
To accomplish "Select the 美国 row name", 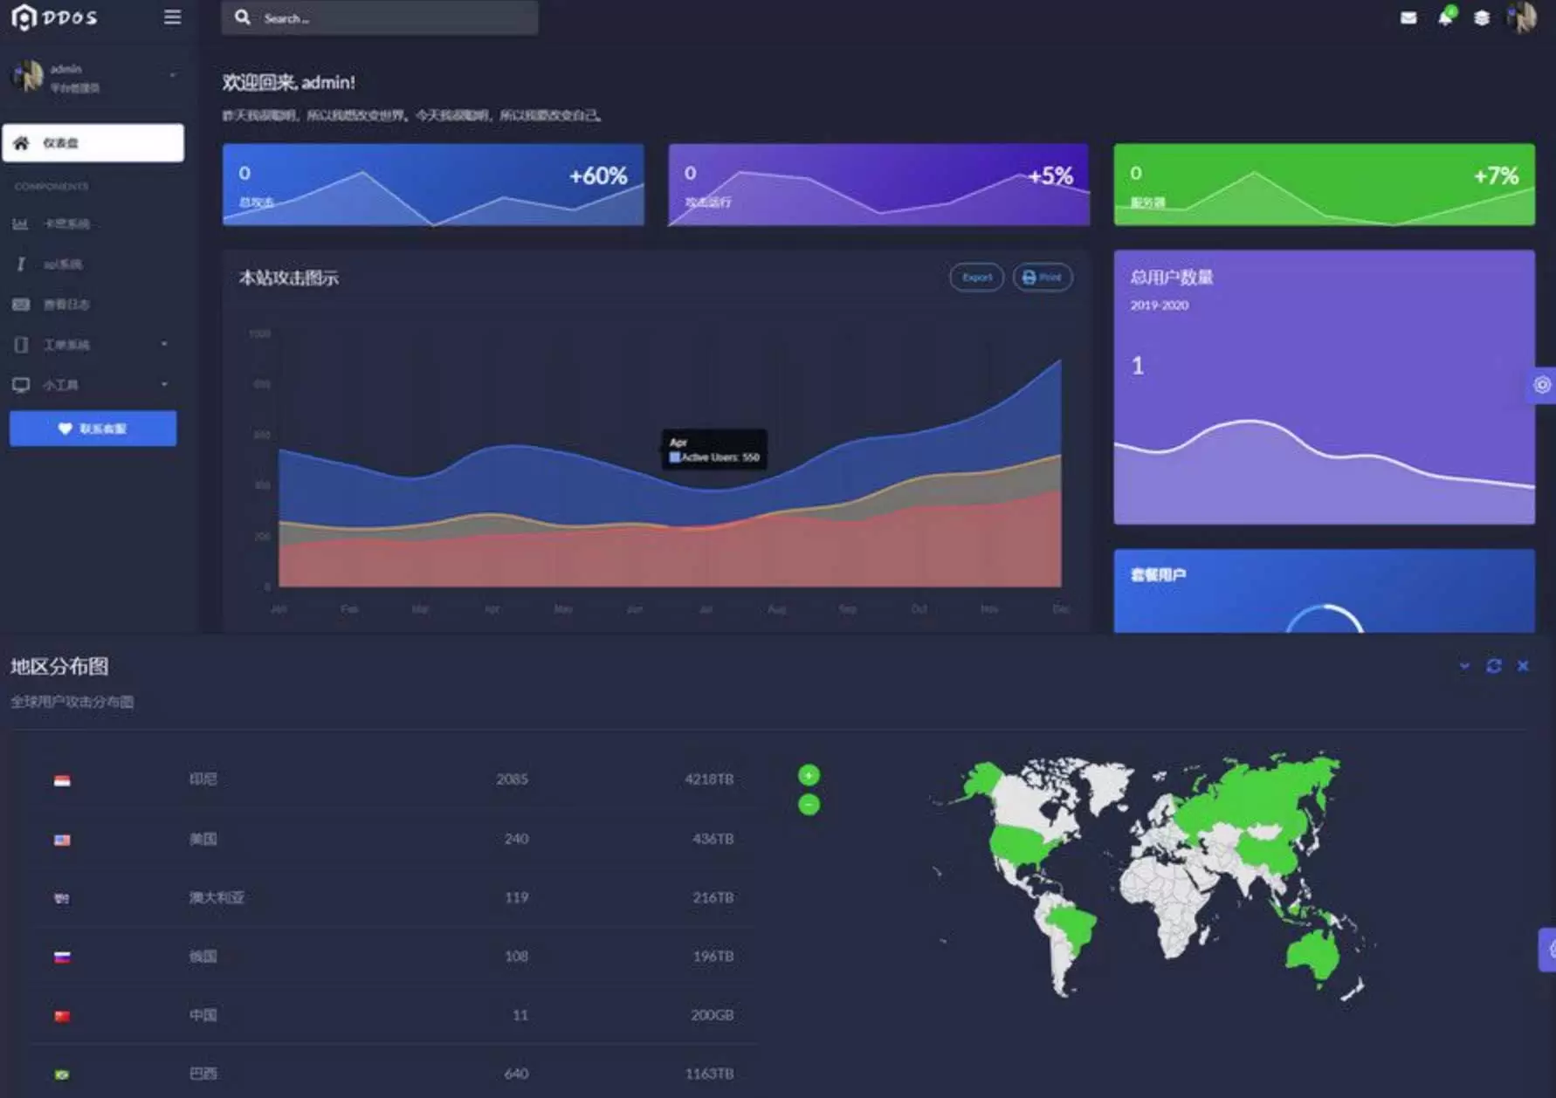I will 203,839.
